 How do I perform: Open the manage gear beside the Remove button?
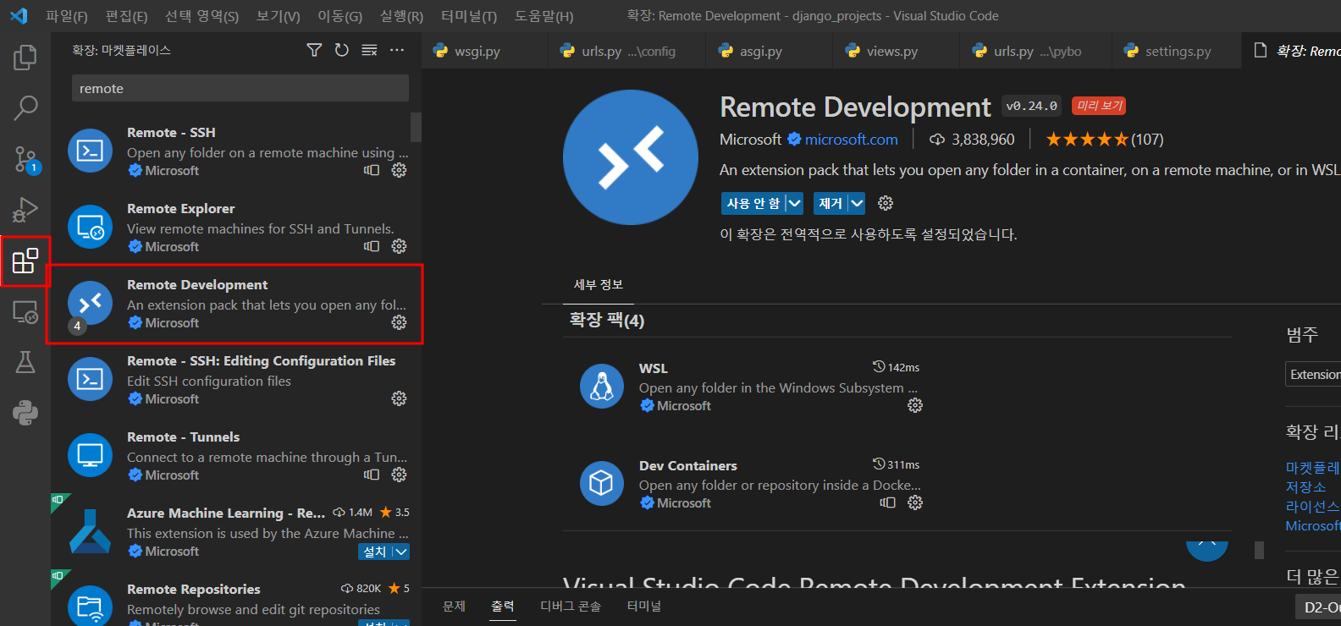886,203
